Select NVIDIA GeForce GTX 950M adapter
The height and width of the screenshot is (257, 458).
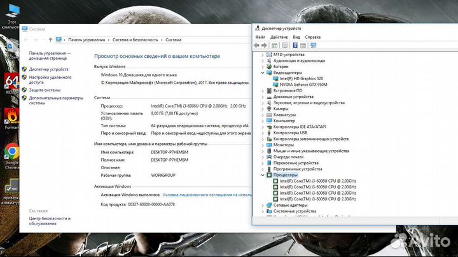303,85
